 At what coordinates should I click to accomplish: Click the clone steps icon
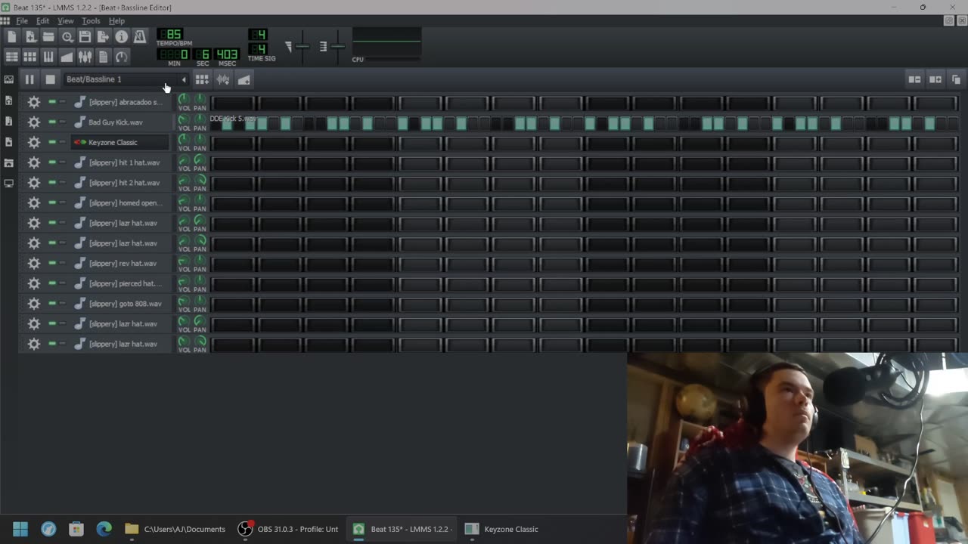coord(956,79)
